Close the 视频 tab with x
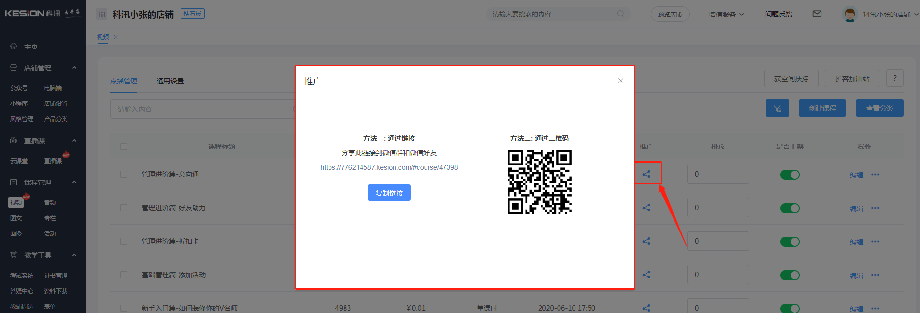Screen dimensions: 920x313 point(115,37)
